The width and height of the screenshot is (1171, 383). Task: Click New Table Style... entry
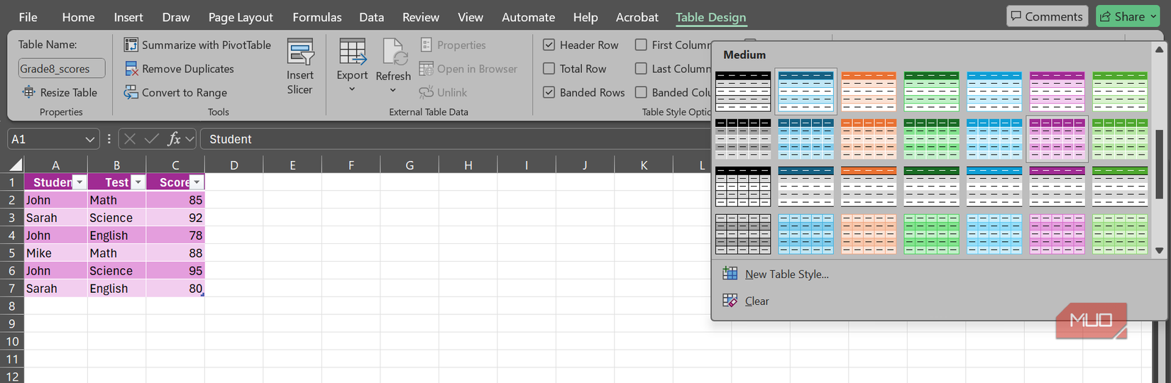point(787,274)
